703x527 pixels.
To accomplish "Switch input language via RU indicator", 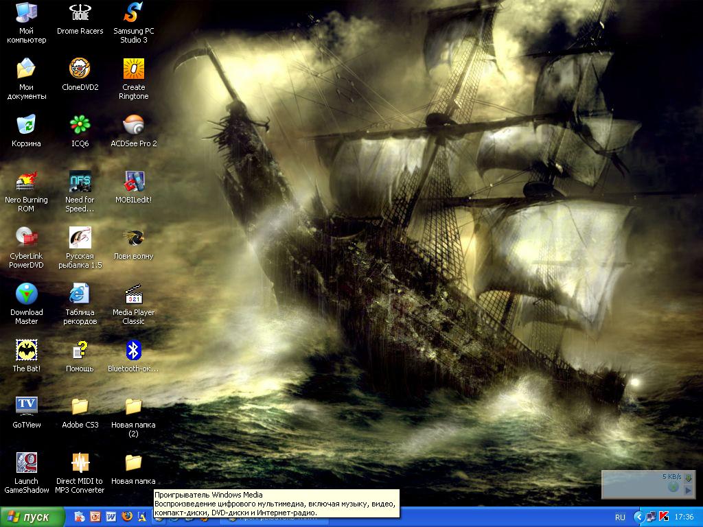I will [620, 517].
